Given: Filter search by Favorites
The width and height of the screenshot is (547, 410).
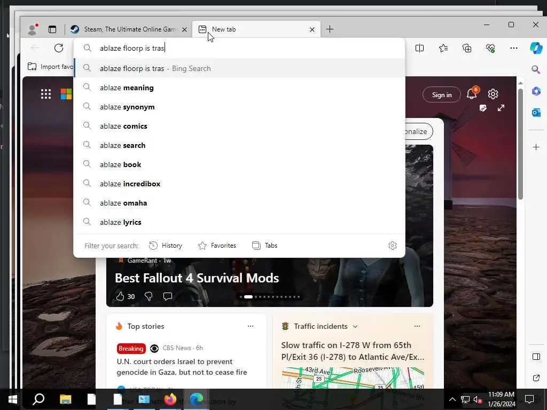Looking at the screenshot, I should (x=217, y=246).
